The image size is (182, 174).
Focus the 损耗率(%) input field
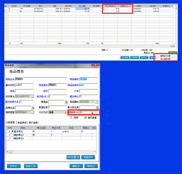tap(89, 112)
